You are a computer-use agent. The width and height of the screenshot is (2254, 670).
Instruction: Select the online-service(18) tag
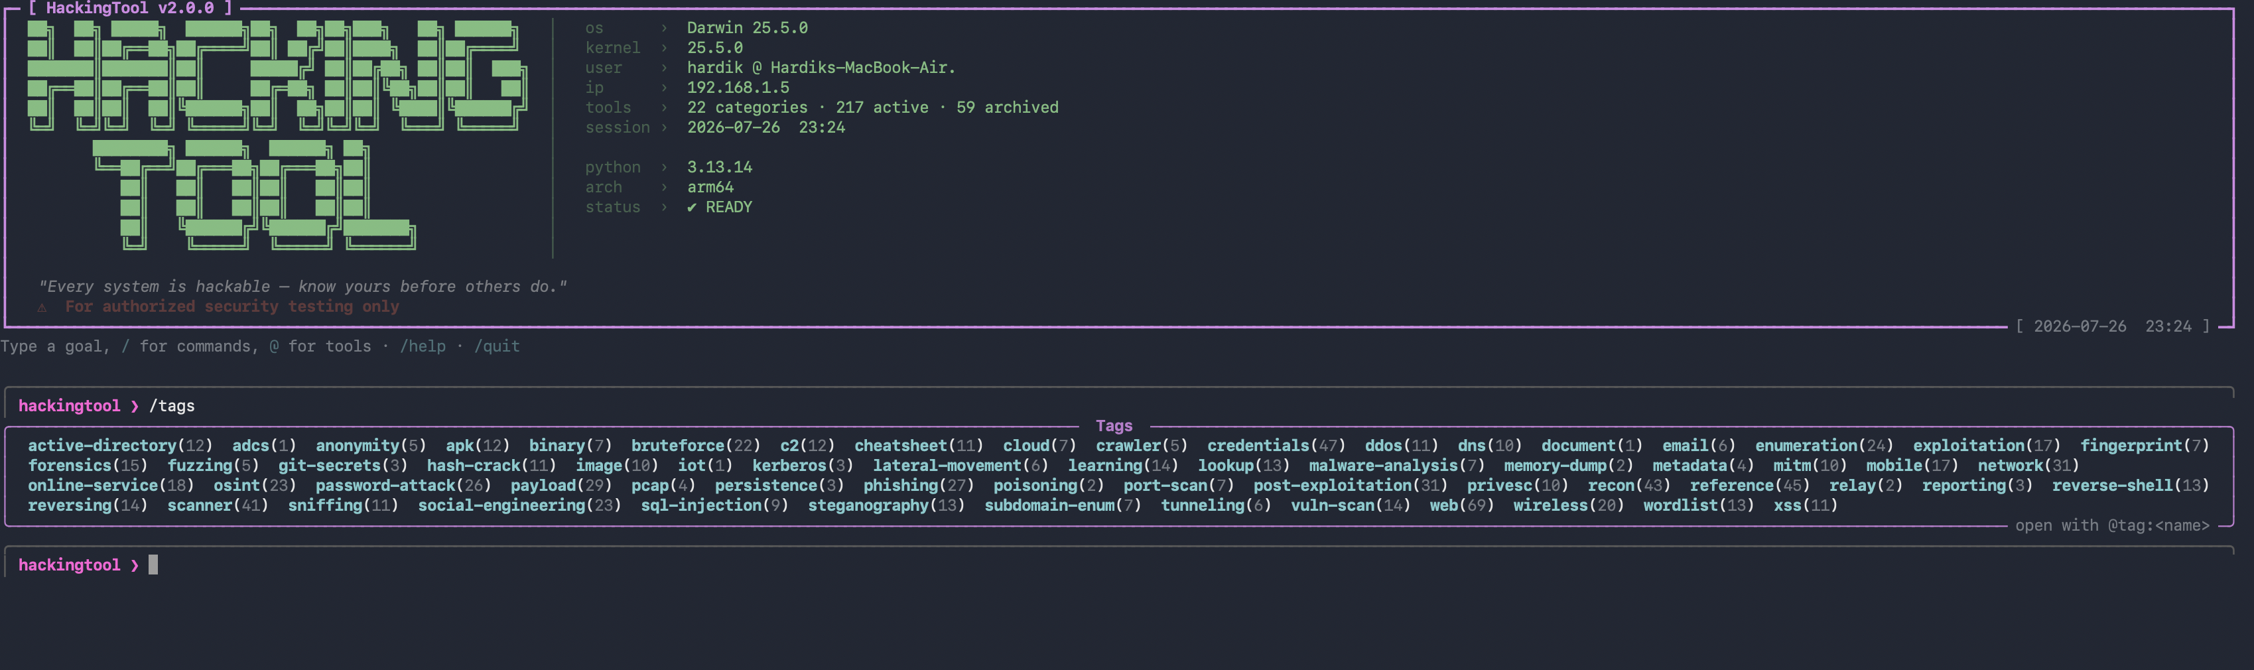point(110,486)
